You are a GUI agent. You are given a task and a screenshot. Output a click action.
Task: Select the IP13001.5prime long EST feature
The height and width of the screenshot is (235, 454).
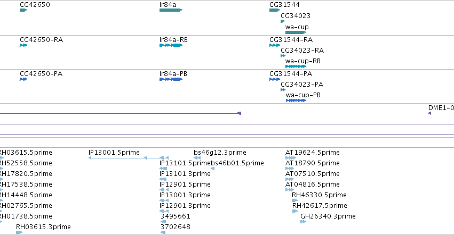[x=129, y=158]
